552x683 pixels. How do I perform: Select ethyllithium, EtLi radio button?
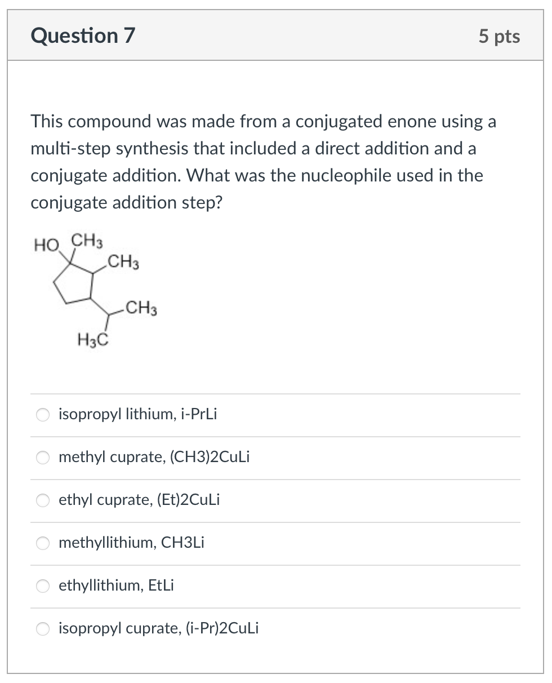tap(42, 586)
